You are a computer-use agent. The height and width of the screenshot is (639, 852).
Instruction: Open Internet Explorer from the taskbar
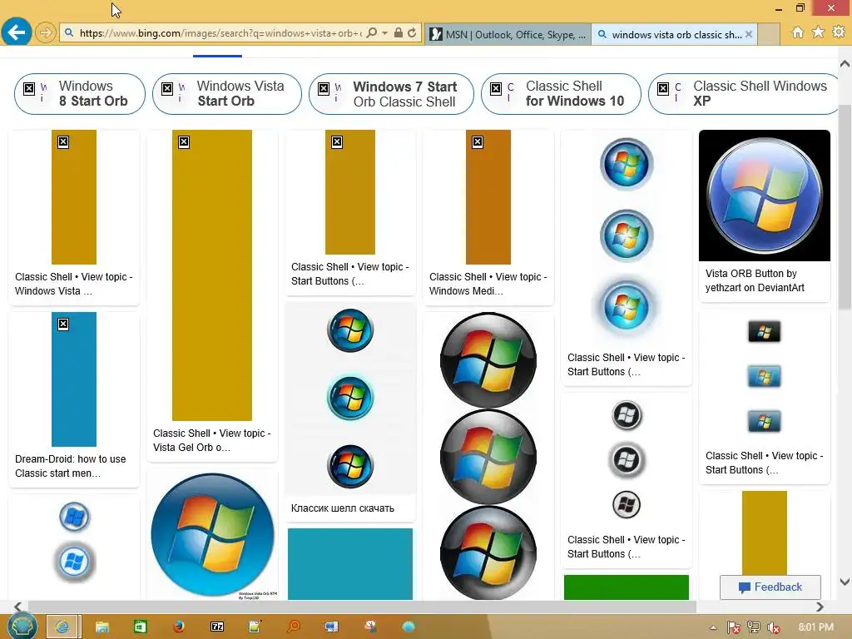(x=63, y=627)
